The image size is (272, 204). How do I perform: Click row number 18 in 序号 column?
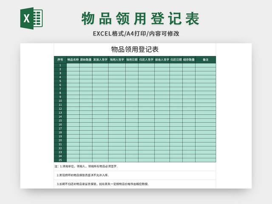pyautogui.click(x=60, y=132)
